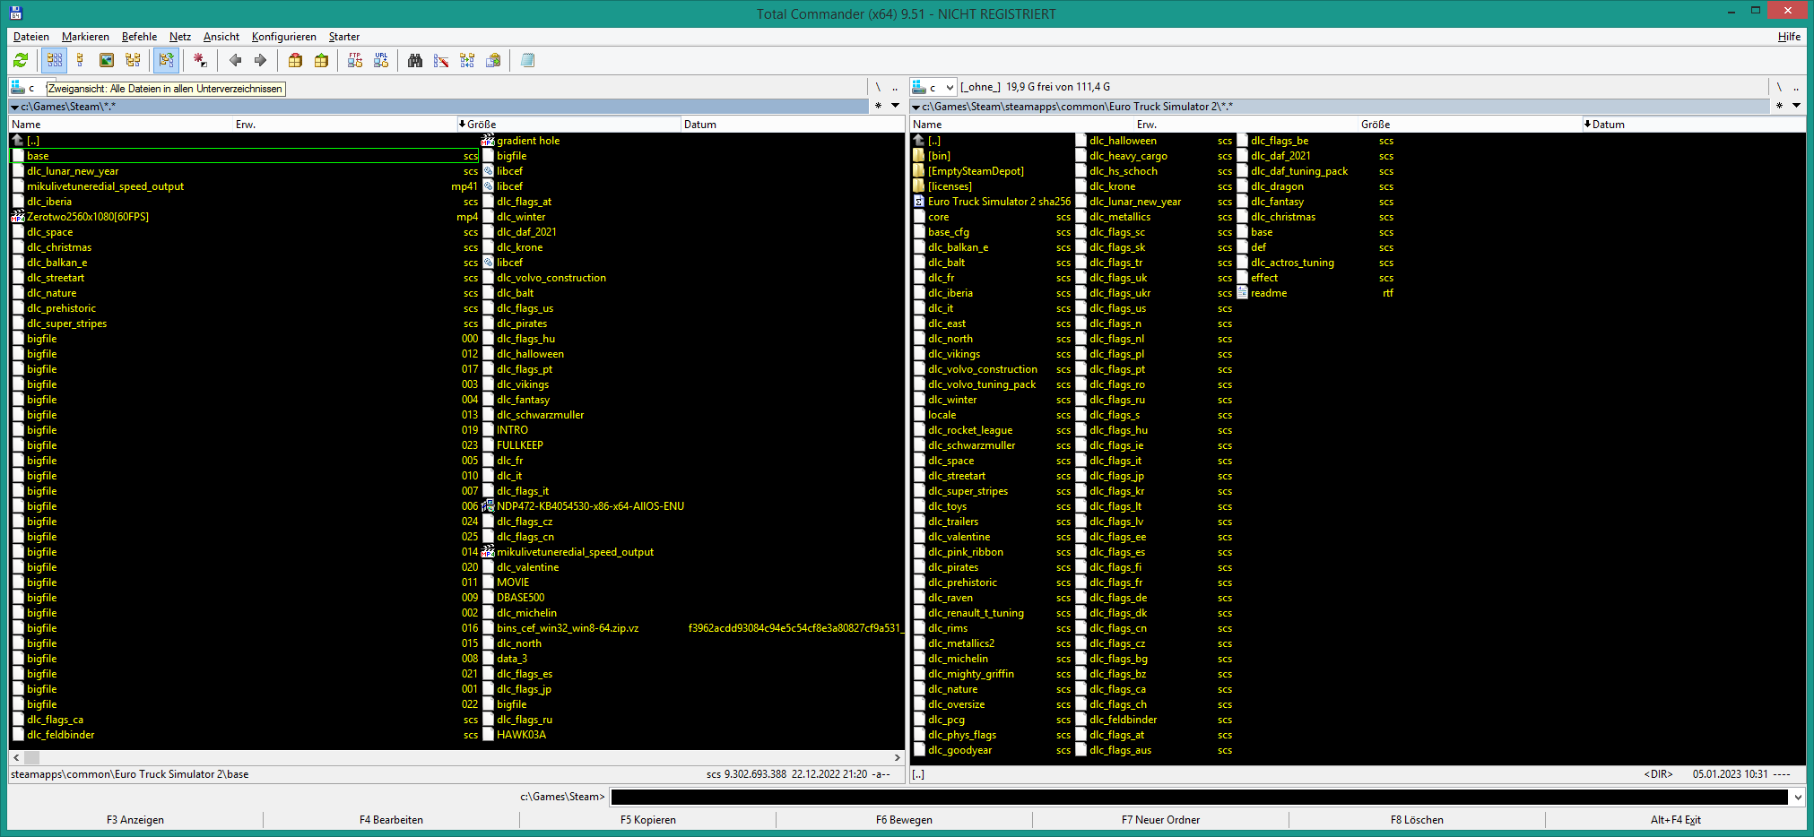Go forward with the right arrow icon
The image size is (1814, 837).
pyautogui.click(x=261, y=60)
